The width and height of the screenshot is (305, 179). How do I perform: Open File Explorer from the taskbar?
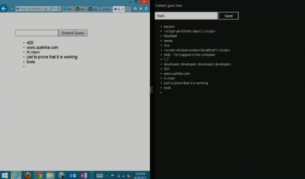(50, 175)
